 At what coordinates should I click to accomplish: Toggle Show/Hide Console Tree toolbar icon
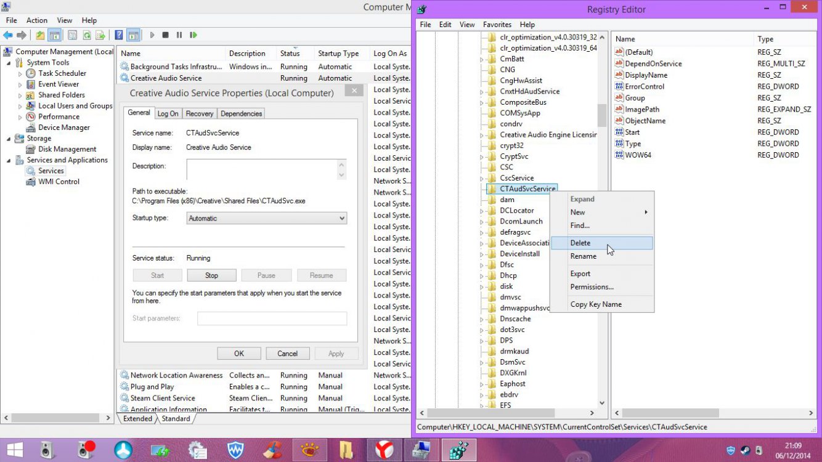54,35
